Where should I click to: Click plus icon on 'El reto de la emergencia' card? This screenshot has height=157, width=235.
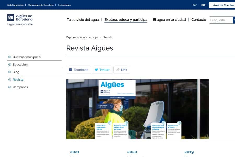pos(110,123)
